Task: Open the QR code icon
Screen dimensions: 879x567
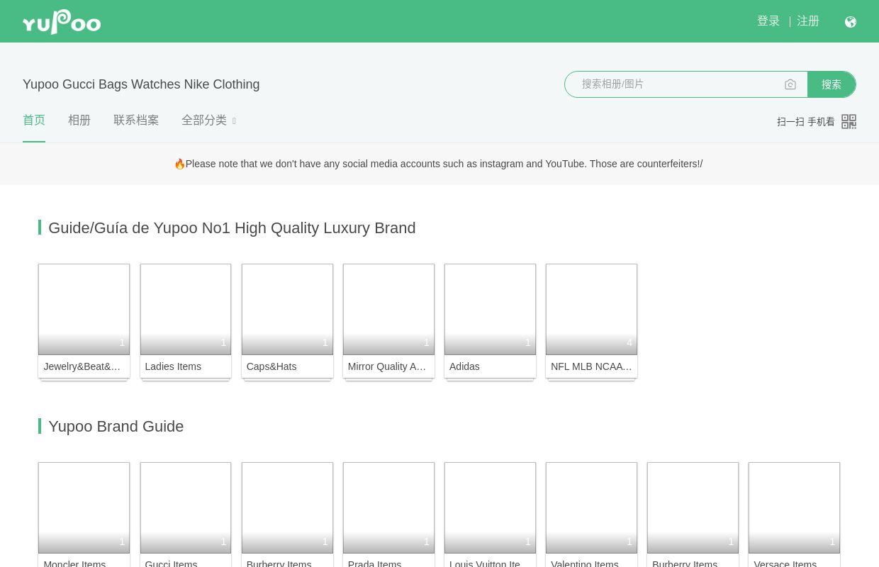Action: click(x=849, y=121)
